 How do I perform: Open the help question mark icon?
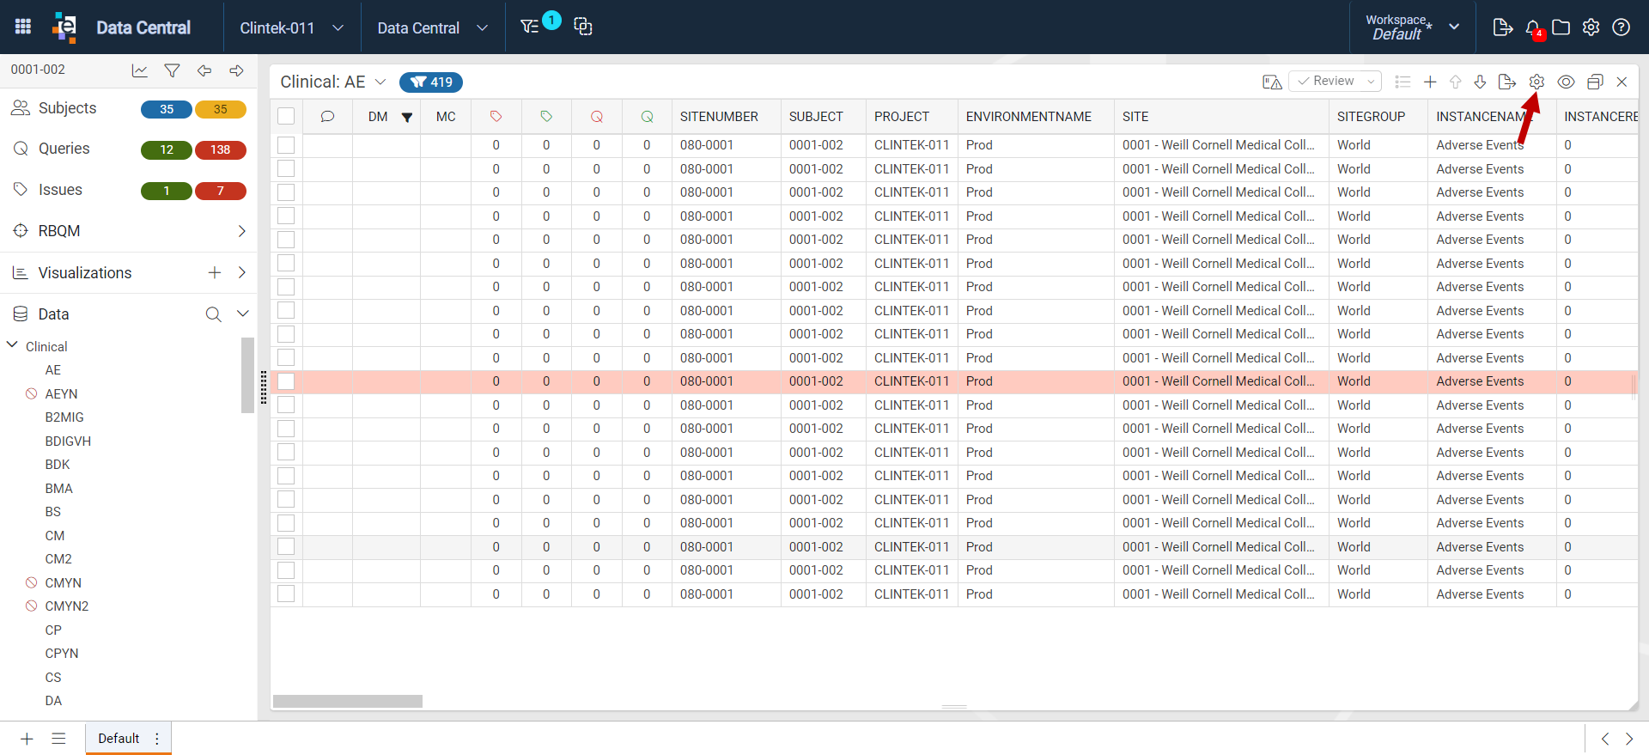click(x=1621, y=27)
